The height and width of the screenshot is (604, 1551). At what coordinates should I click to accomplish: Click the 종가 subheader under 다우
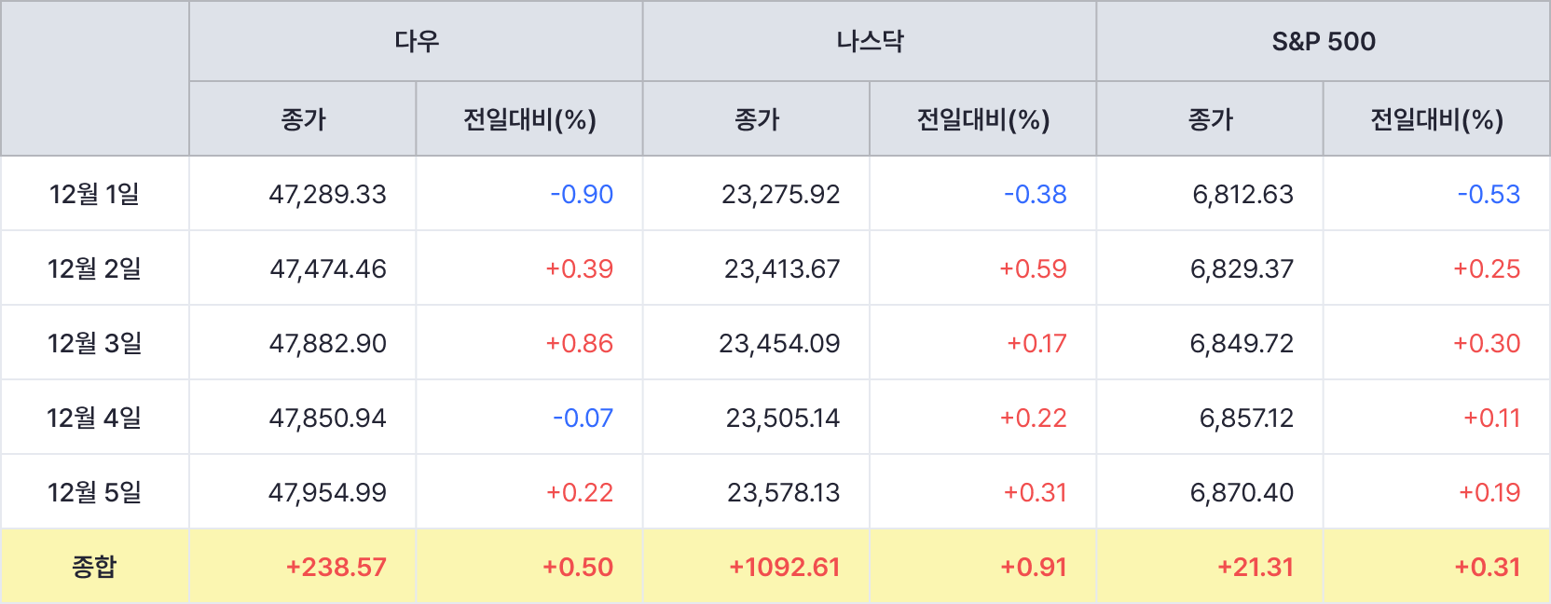coord(303,119)
